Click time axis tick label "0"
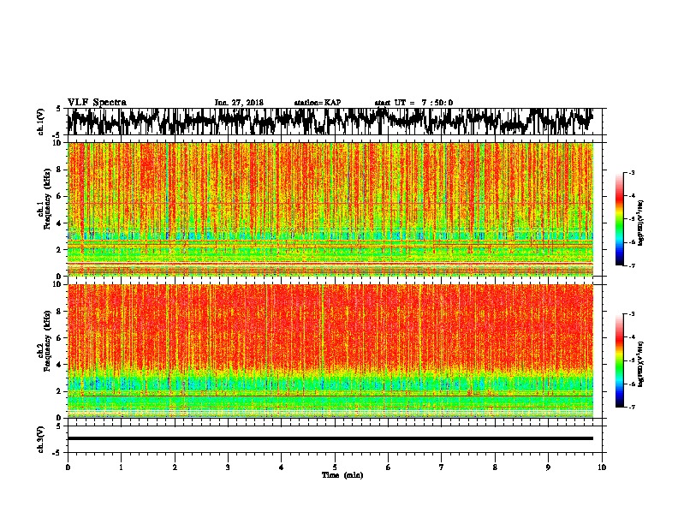 (68, 467)
